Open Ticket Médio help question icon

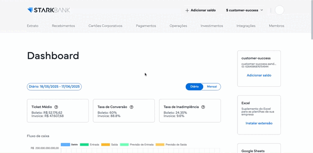[56, 107]
